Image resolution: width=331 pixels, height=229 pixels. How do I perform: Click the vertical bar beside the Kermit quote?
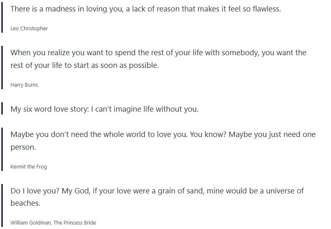coord(2,150)
